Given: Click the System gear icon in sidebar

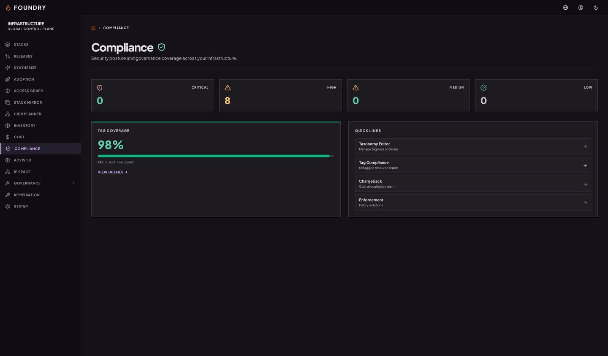Looking at the screenshot, I should tap(8, 206).
